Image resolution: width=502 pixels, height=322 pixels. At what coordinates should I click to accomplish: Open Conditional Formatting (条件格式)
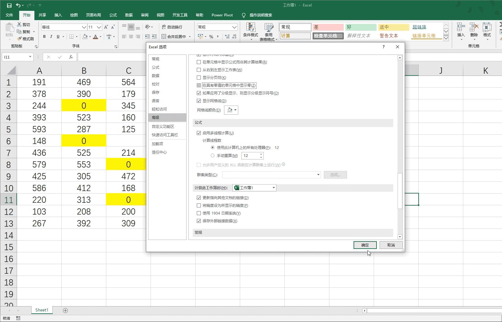(250, 31)
